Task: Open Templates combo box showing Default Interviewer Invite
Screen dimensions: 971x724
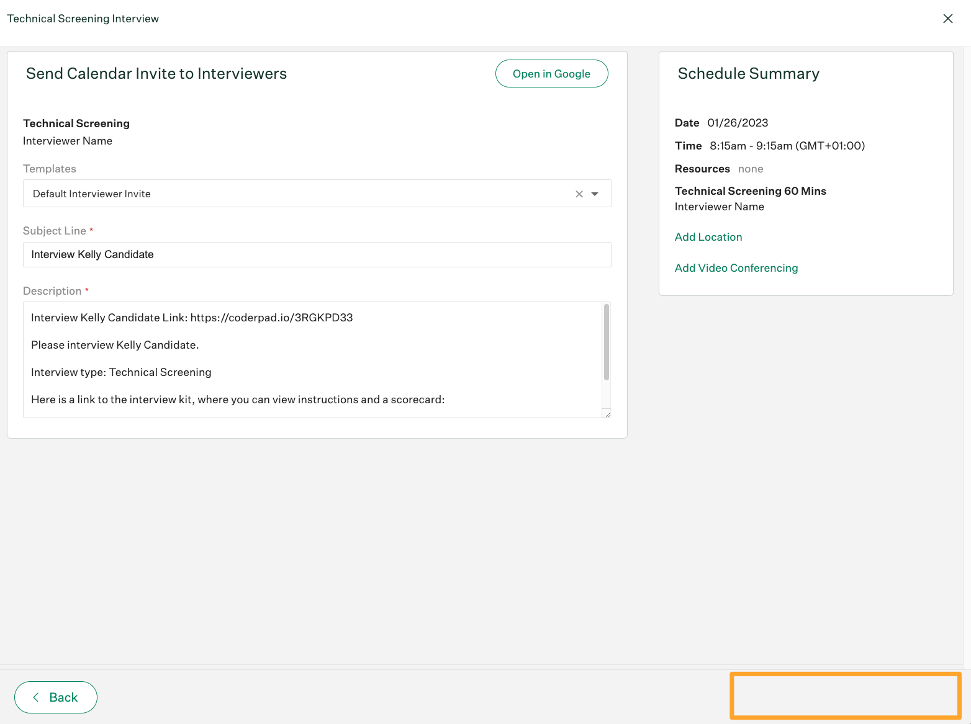Action: [317, 194]
